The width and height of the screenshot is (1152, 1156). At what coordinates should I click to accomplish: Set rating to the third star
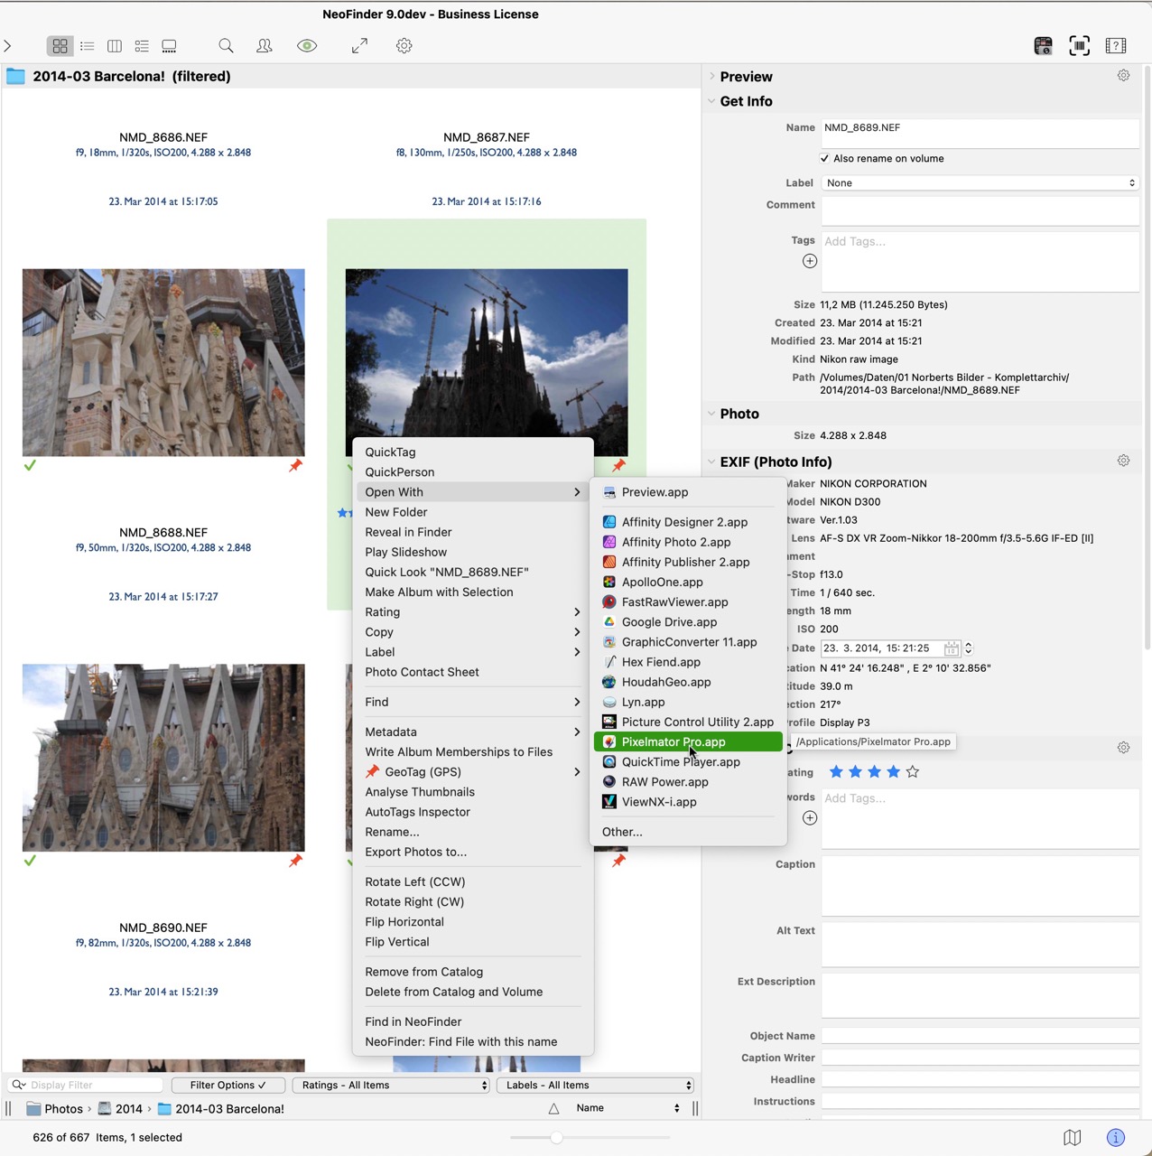click(x=874, y=772)
